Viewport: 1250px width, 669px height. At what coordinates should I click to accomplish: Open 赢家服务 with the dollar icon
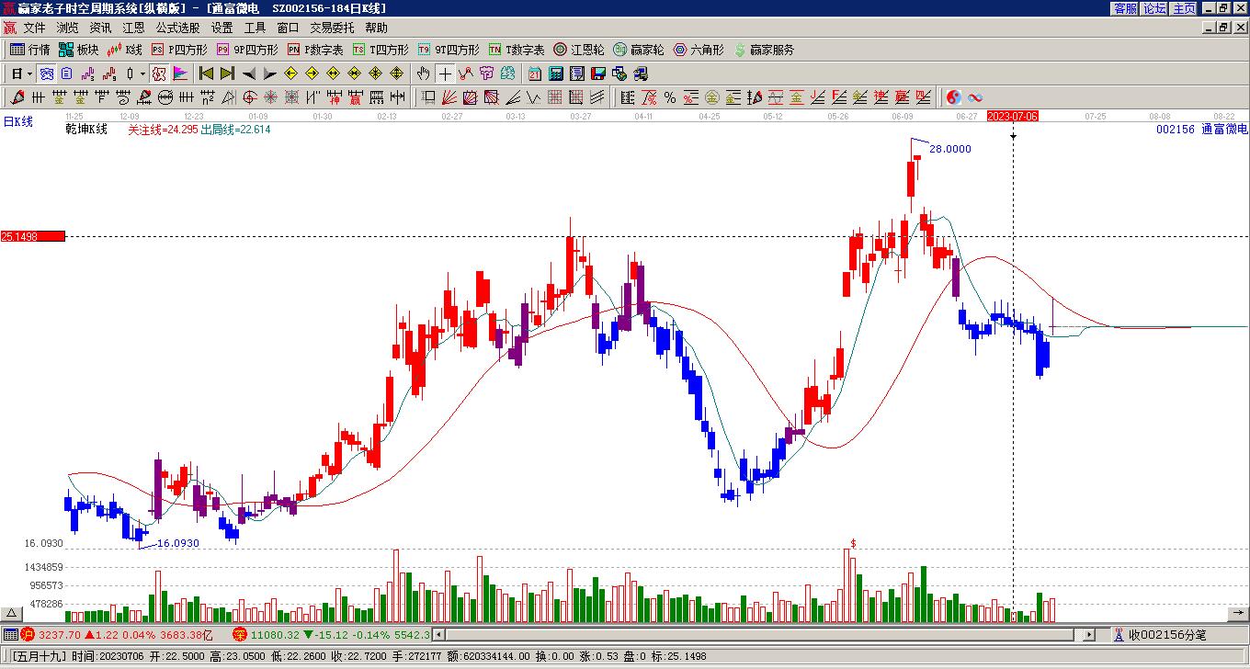(x=764, y=50)
